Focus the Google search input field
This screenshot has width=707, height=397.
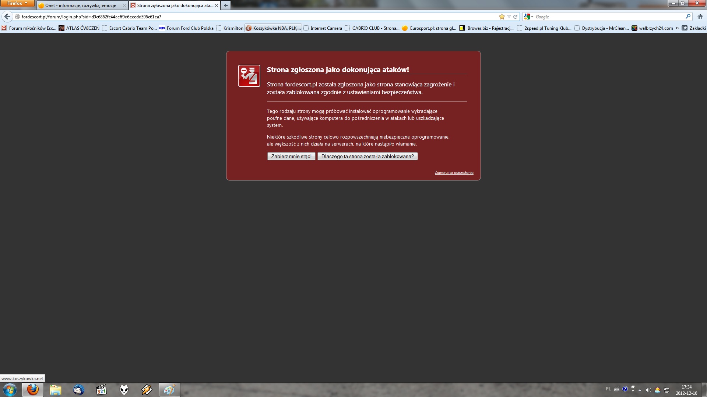point(608,17)
